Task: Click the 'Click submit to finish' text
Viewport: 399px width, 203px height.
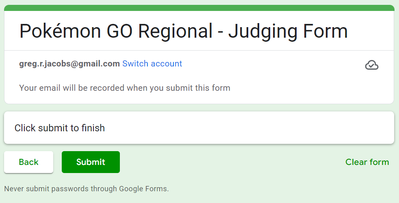Action: click(60, 128)
